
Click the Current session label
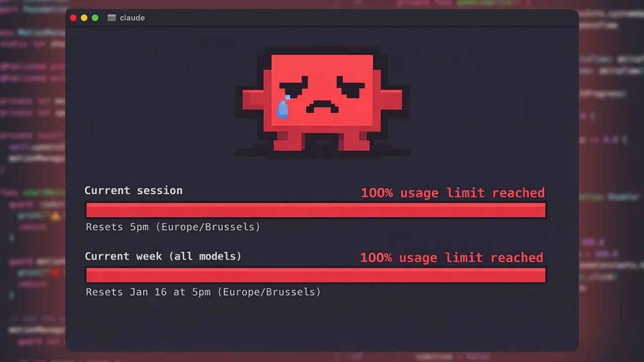tap(134, 190)
